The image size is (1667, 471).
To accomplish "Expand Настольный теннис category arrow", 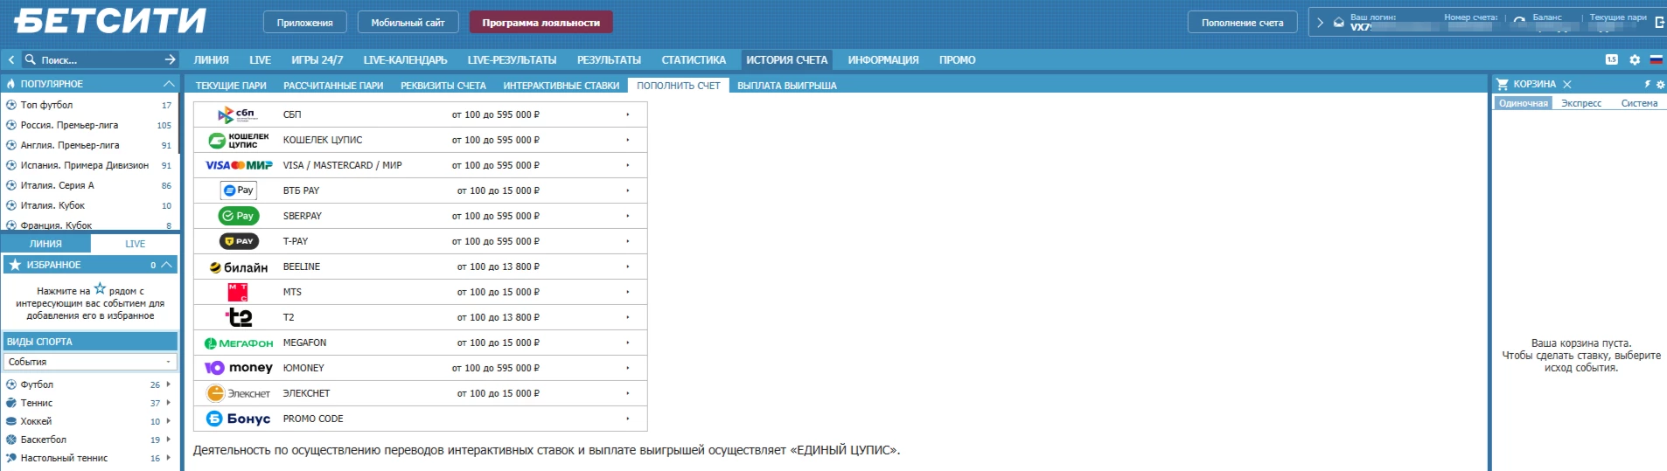I will click(x=168, y=458).
